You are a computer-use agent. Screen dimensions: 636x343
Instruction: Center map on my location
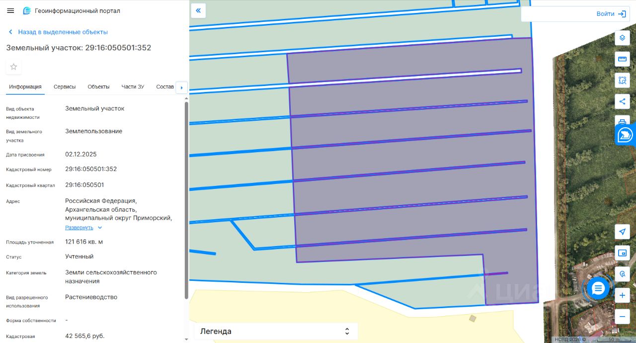pos(622,232)
